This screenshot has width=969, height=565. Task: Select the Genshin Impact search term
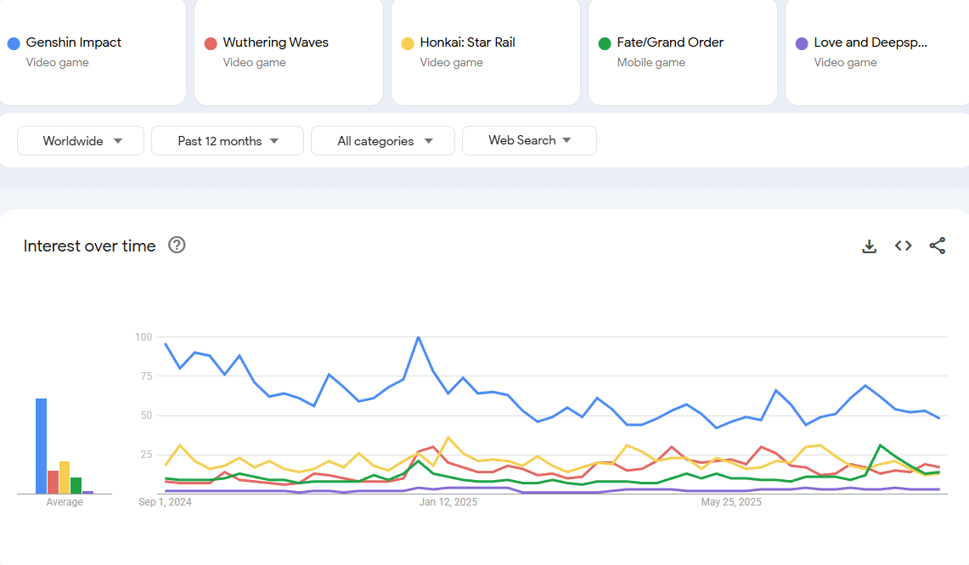[x=74, y=42]
